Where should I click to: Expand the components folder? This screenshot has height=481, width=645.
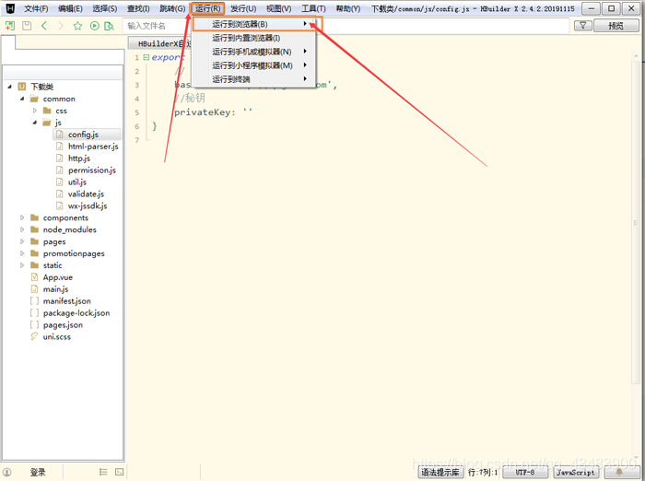click(x=22, y=217)
